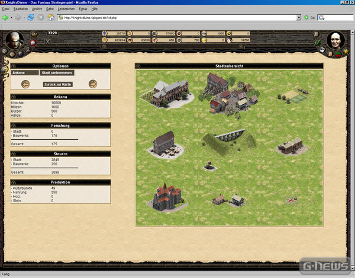Viewport: 355px width, 278px height.
Task: Click the Firefox Reload page icon
Action: [30, 17]
